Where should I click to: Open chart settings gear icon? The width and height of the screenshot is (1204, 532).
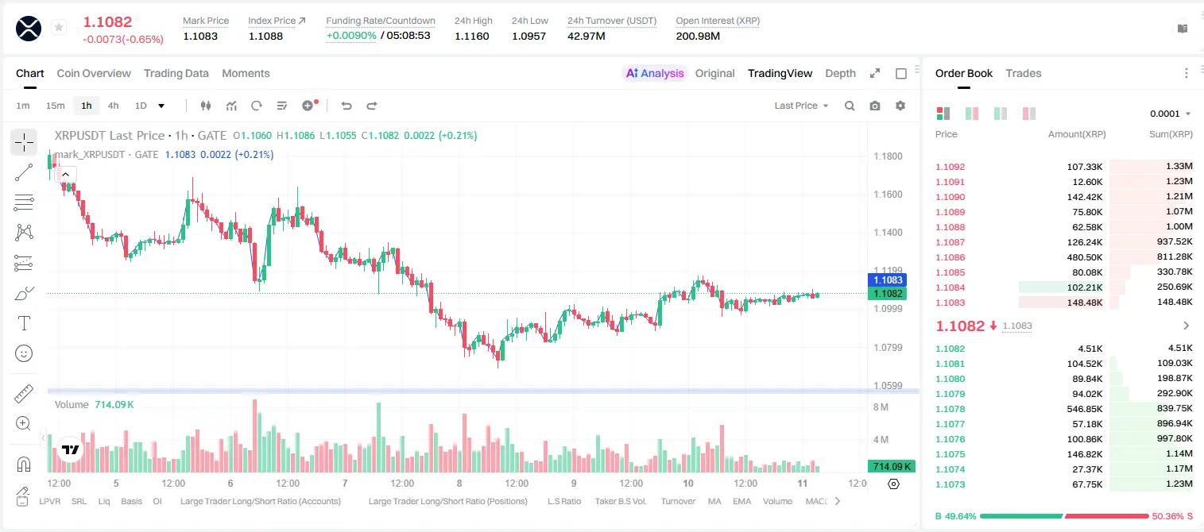(900, 106)
